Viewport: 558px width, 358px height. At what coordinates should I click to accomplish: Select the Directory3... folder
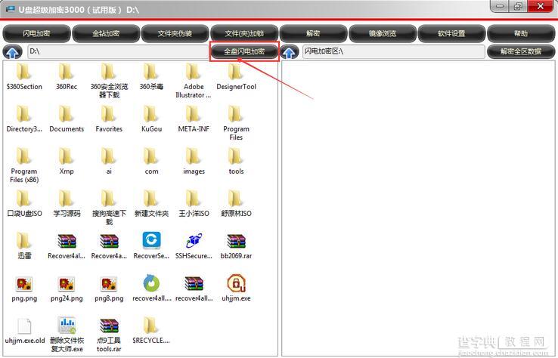[24, 119]
